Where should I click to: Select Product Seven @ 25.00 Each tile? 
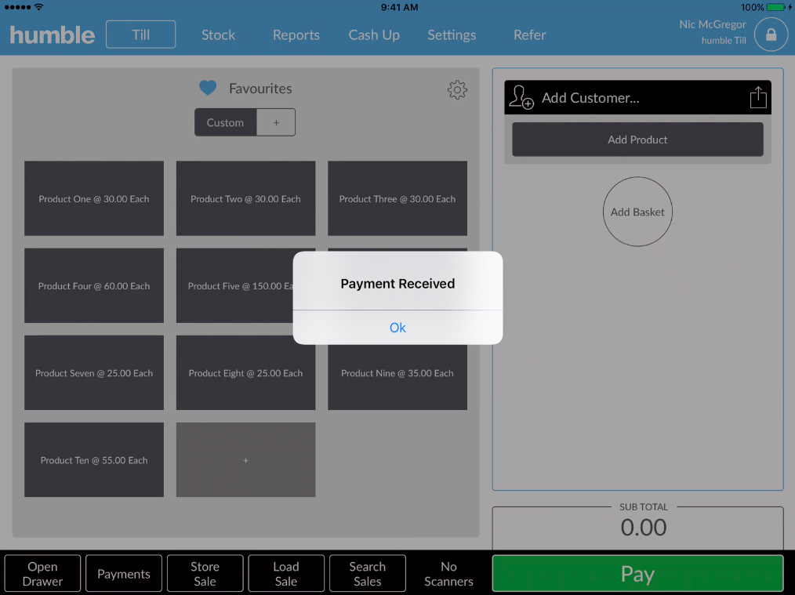[94, 373]
